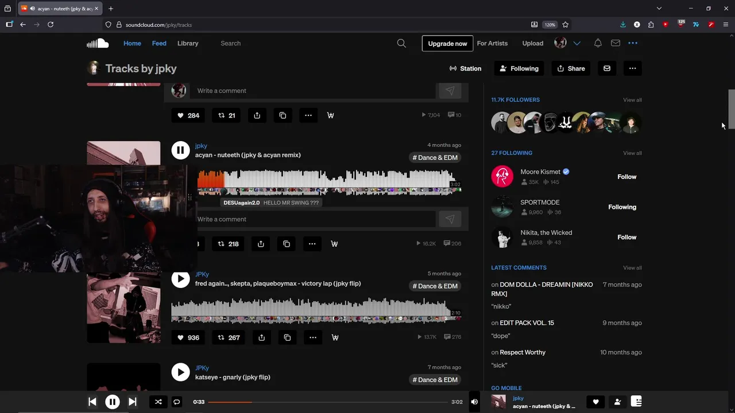Add nuteeth remix to Next up

point(334,244)
